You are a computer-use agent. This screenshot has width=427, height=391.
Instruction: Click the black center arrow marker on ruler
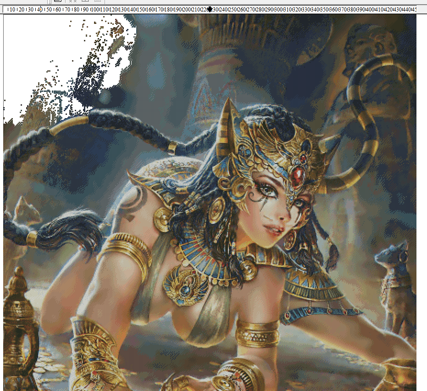click(210, 10)
